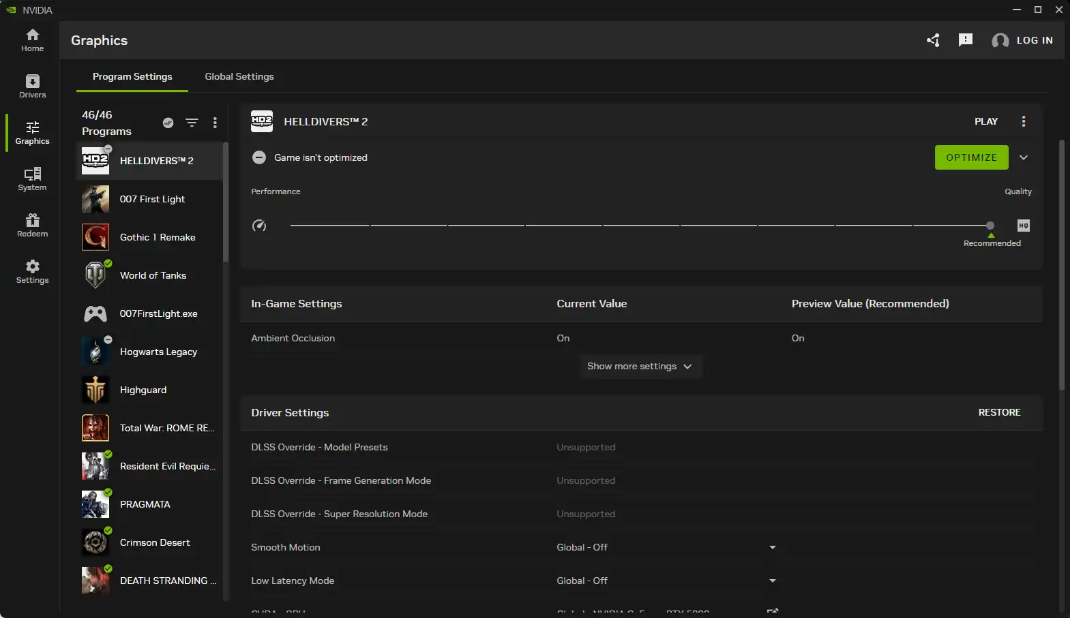Switch to Global Settings tab
The image size is (1070, 618).
[239, 76]
